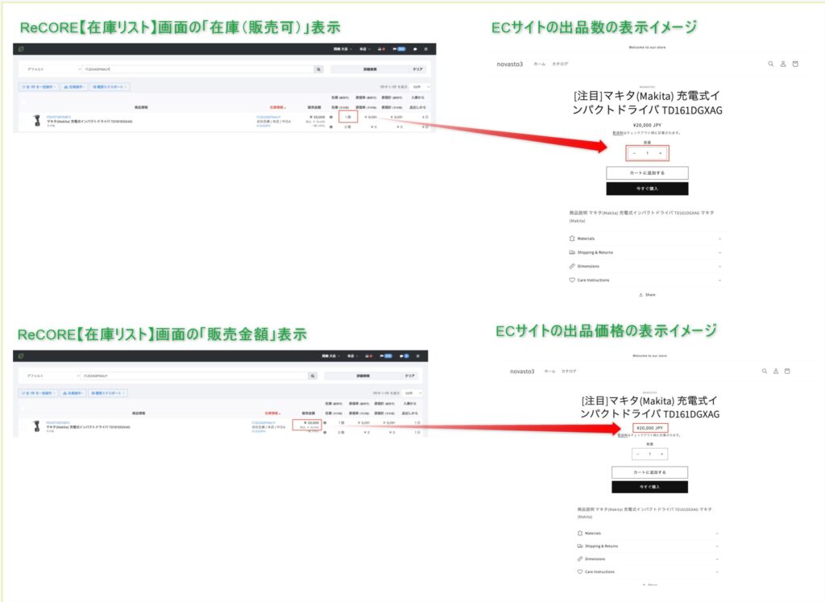Click add-to-cart button on bottom EC site

(650, 472)
